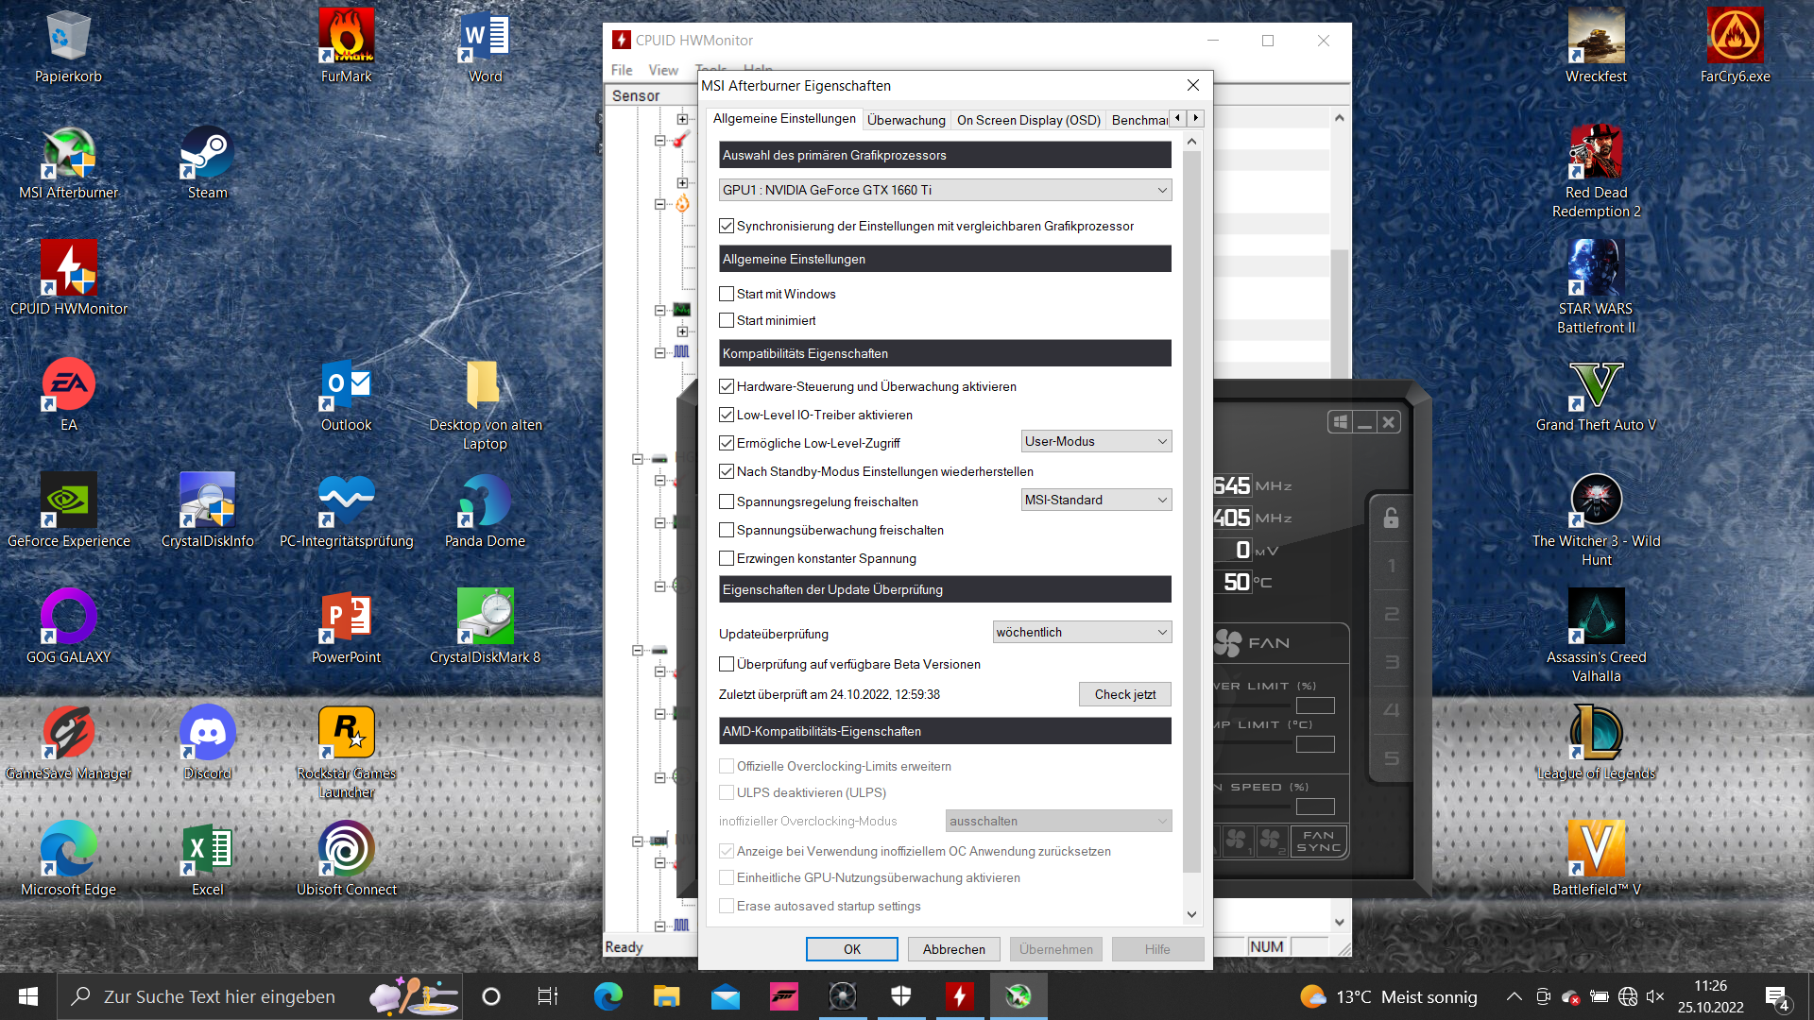The width and height of the screenshot is (1814, 1020).
Task: Open the On Screen Display (OSD) tab
Action: 1028,120
